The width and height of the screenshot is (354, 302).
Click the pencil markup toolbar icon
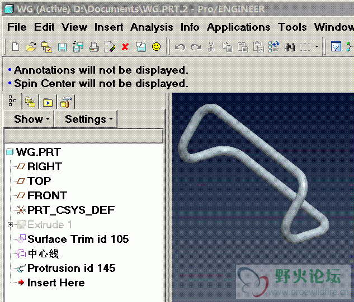click(x=110, y=47)
